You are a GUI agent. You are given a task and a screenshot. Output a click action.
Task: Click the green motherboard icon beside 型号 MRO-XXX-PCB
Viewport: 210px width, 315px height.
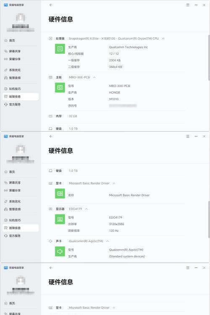coord(60,87)
